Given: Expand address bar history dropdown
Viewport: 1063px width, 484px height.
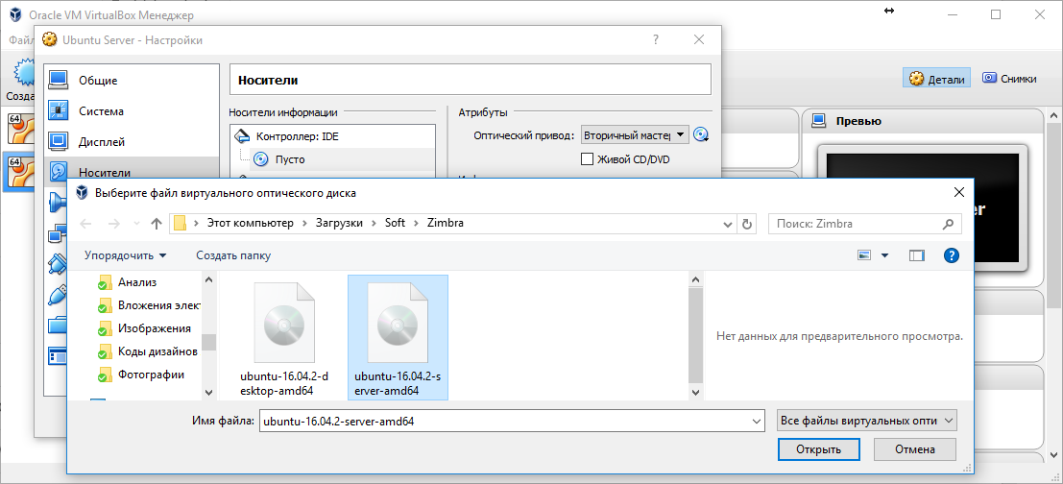Looking at the screenshot, I should [728, 224].
